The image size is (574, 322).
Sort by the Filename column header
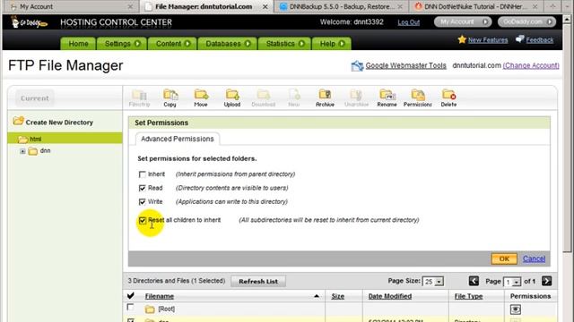160,296
